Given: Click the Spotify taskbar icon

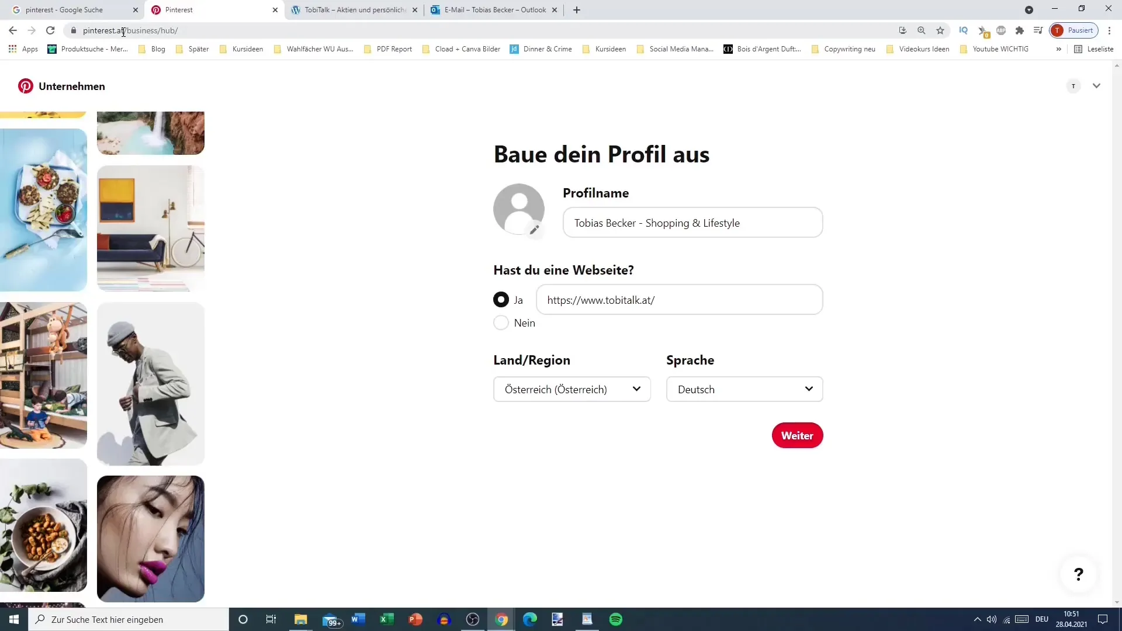Looking at the screenshot, I should (617, 619).
